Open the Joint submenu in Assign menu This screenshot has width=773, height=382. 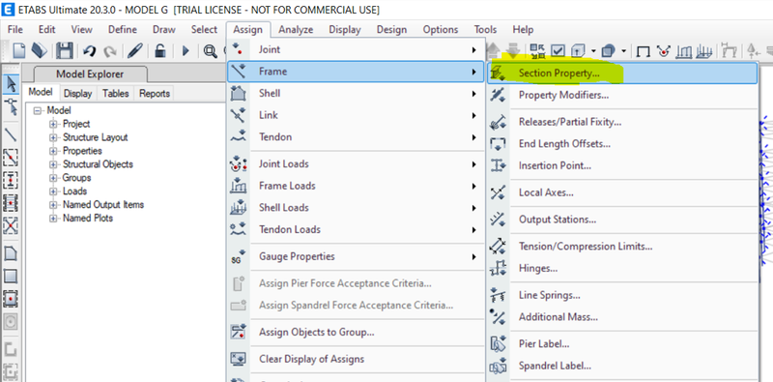356,49
